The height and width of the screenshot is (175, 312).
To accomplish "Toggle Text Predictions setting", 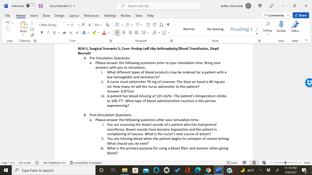I will (x=54, y=163).
